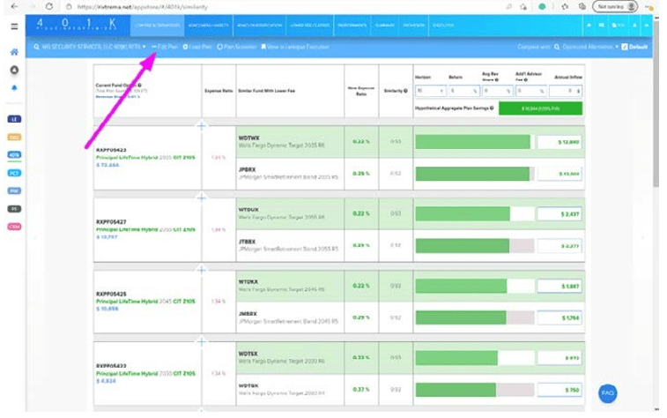The image size is (667, 418).
Task: Open the Horizon dropdown selector
Action: (431, 91)
